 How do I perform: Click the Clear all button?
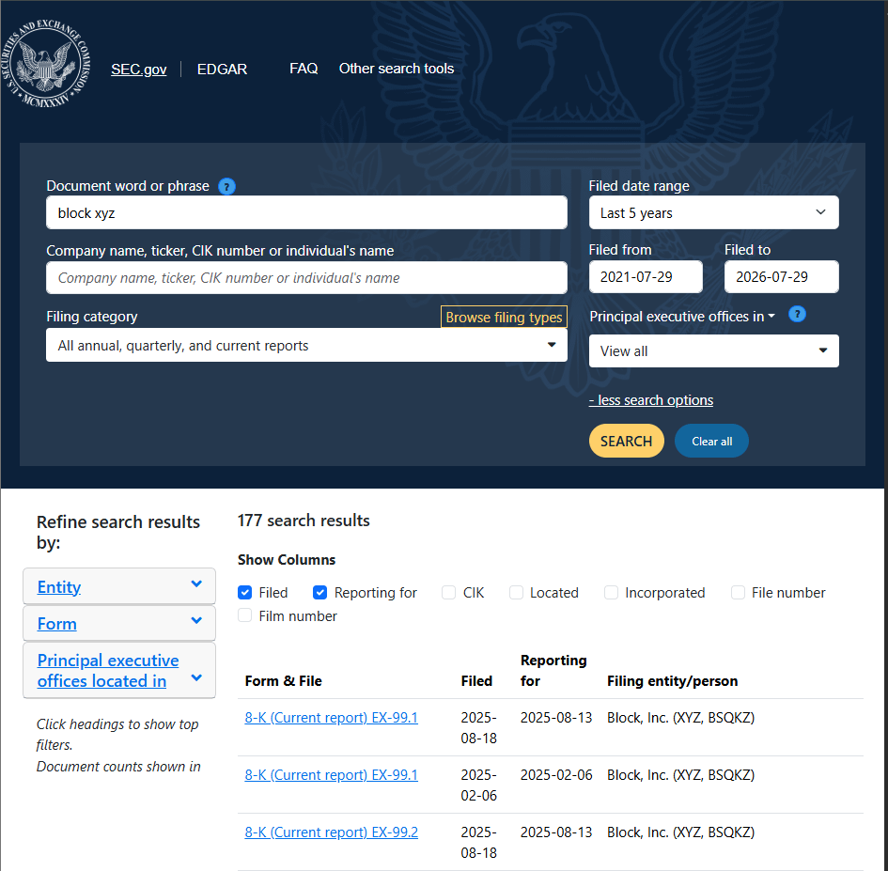712,442
